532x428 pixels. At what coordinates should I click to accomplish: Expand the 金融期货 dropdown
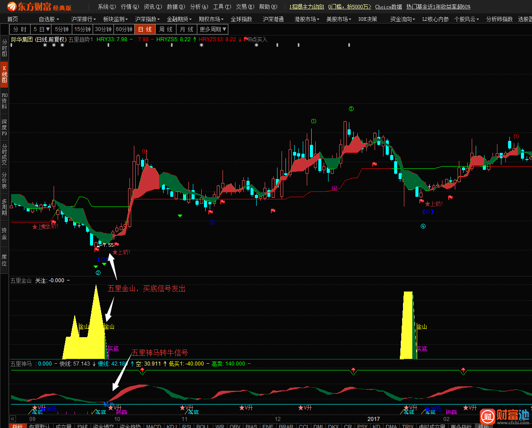pos(180,19)
